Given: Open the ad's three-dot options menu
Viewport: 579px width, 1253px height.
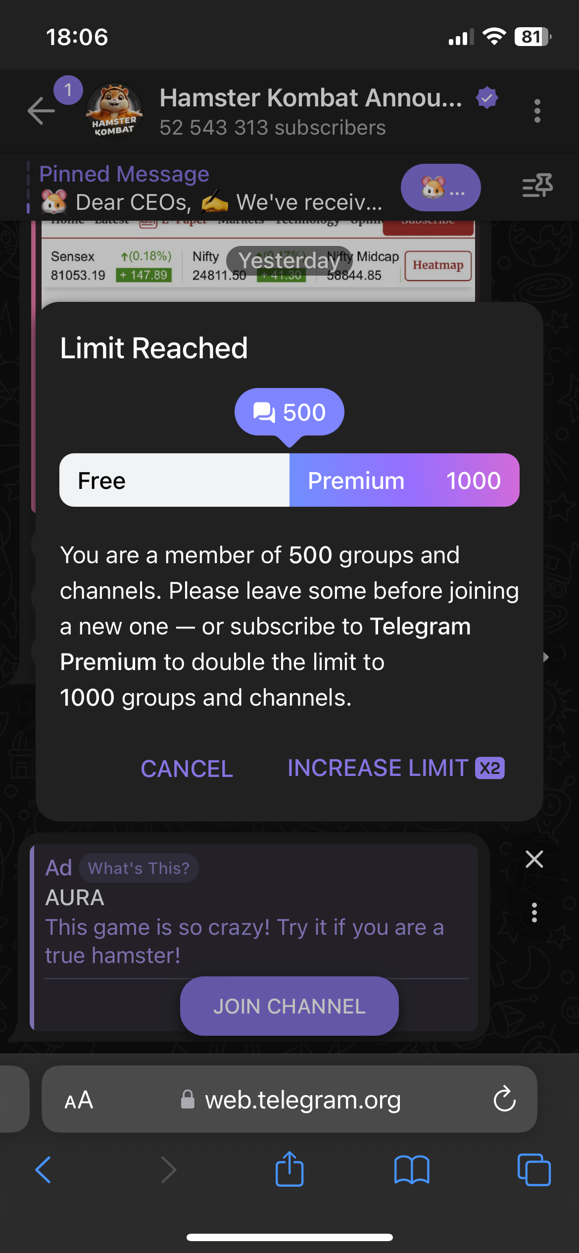Looking at the screenshot, I should click(534, 912).
